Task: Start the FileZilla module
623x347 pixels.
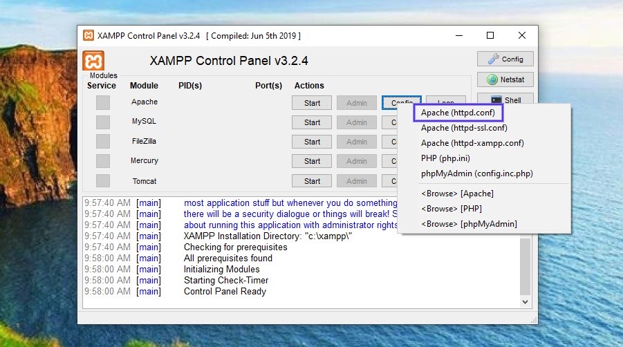Action: pyautogui.click(x=312, y=142)
